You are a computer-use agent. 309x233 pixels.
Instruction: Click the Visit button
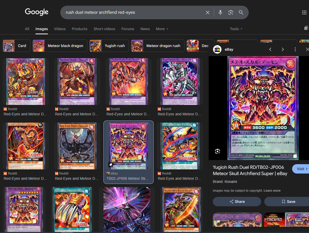[301, 169]
